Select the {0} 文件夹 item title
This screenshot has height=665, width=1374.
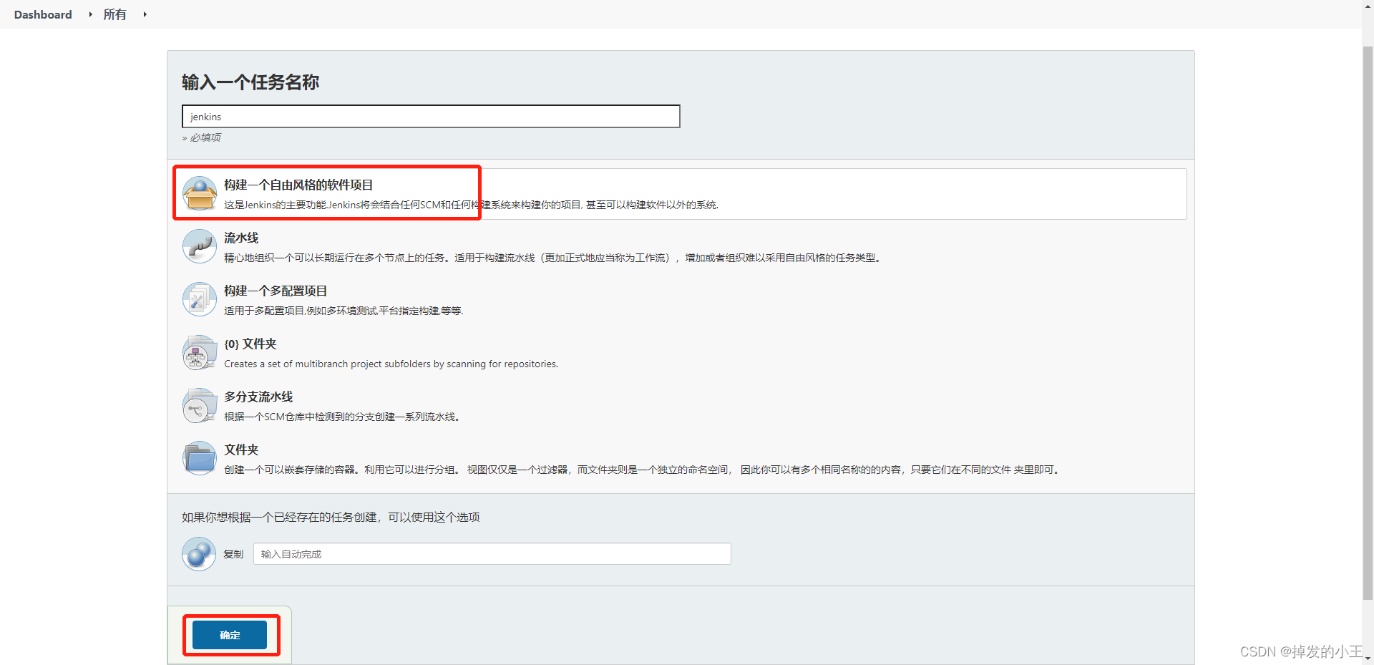point(250,344)
